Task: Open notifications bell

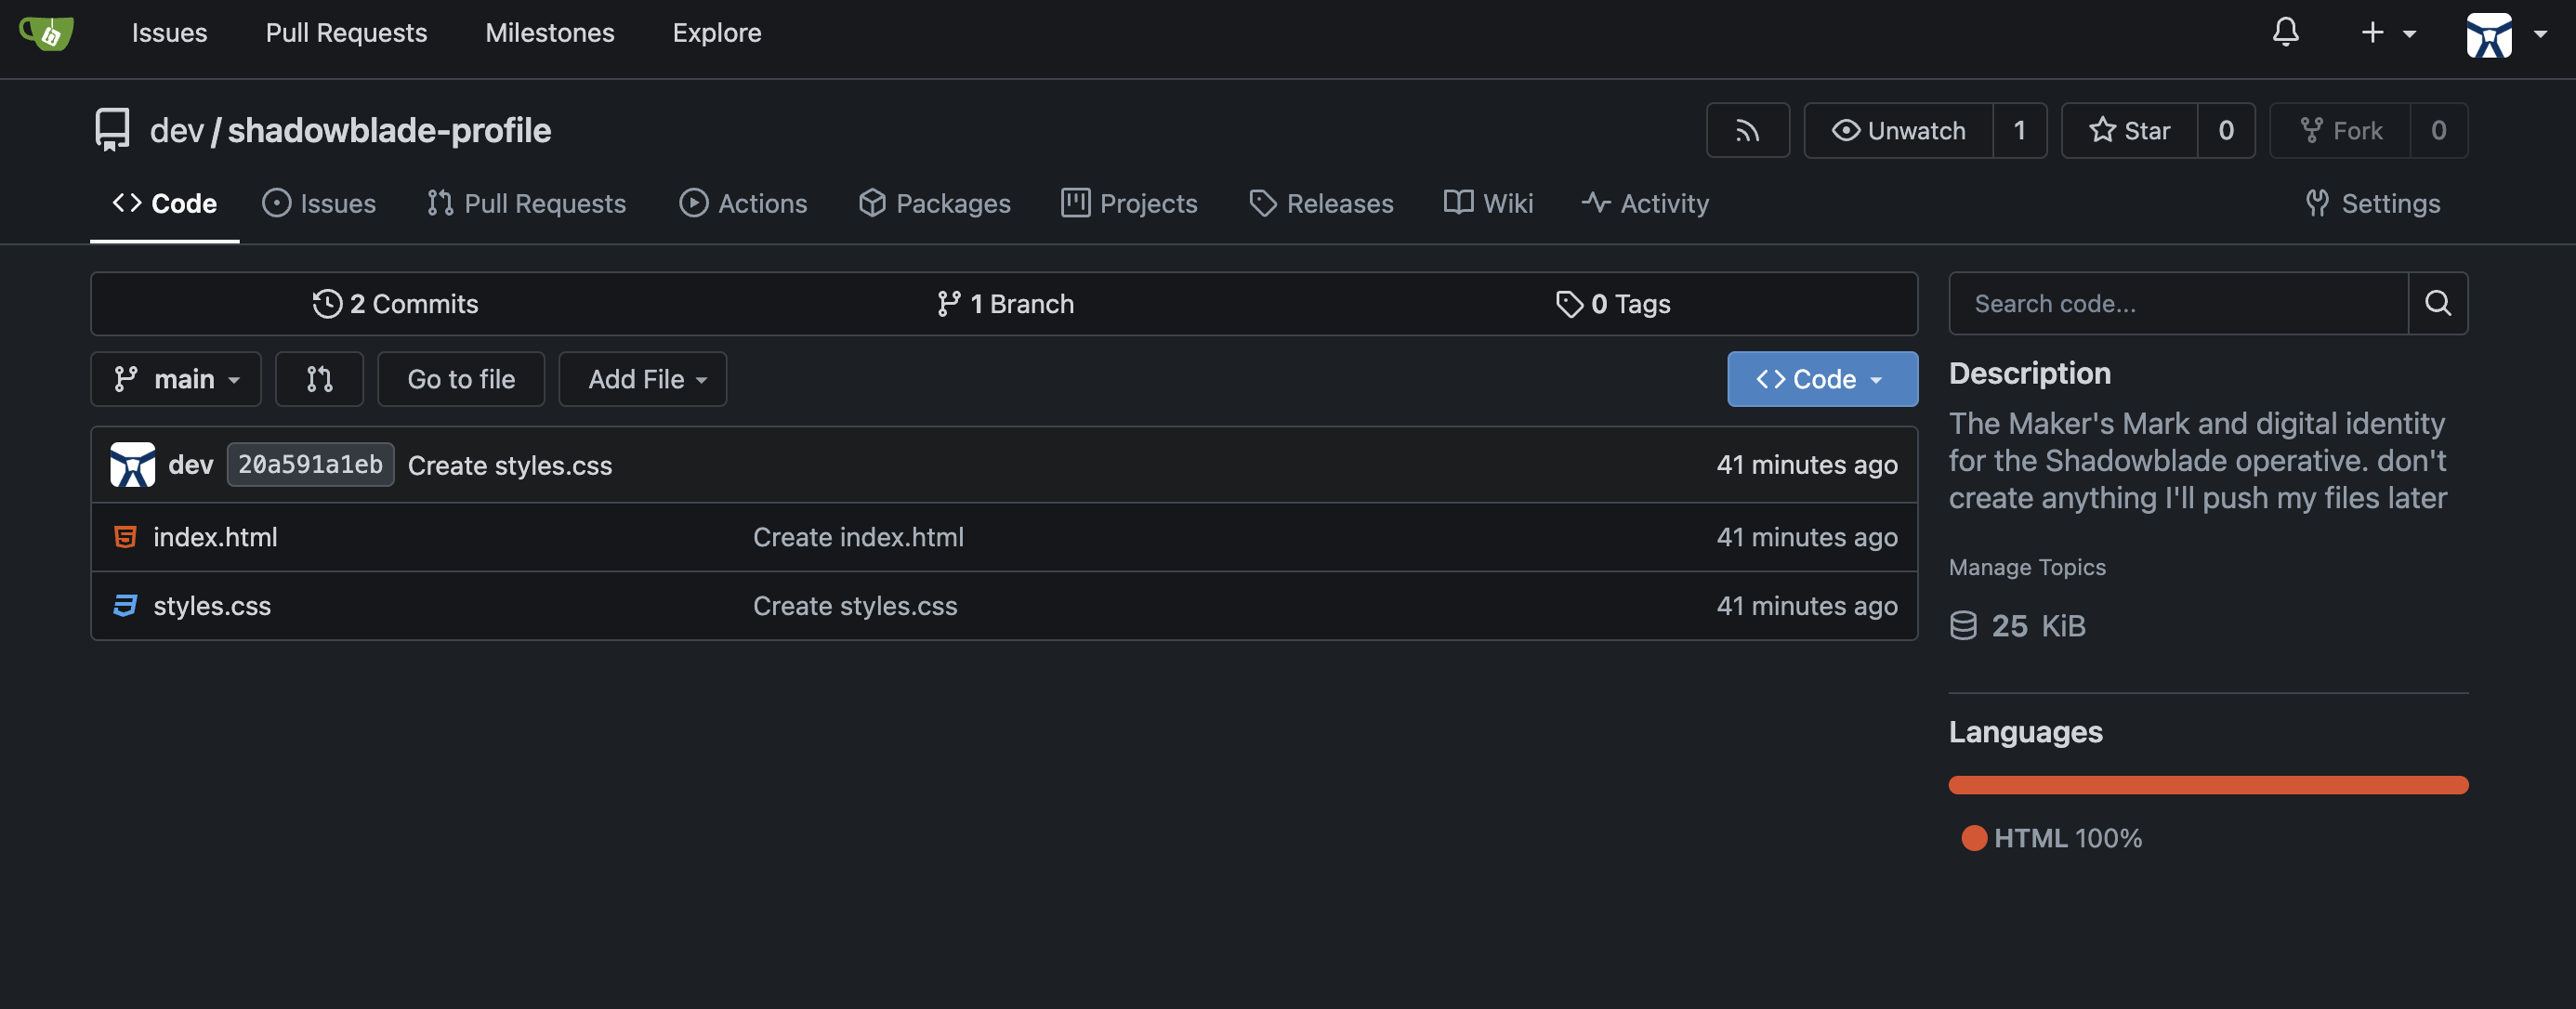Action: click(2285, 33)
